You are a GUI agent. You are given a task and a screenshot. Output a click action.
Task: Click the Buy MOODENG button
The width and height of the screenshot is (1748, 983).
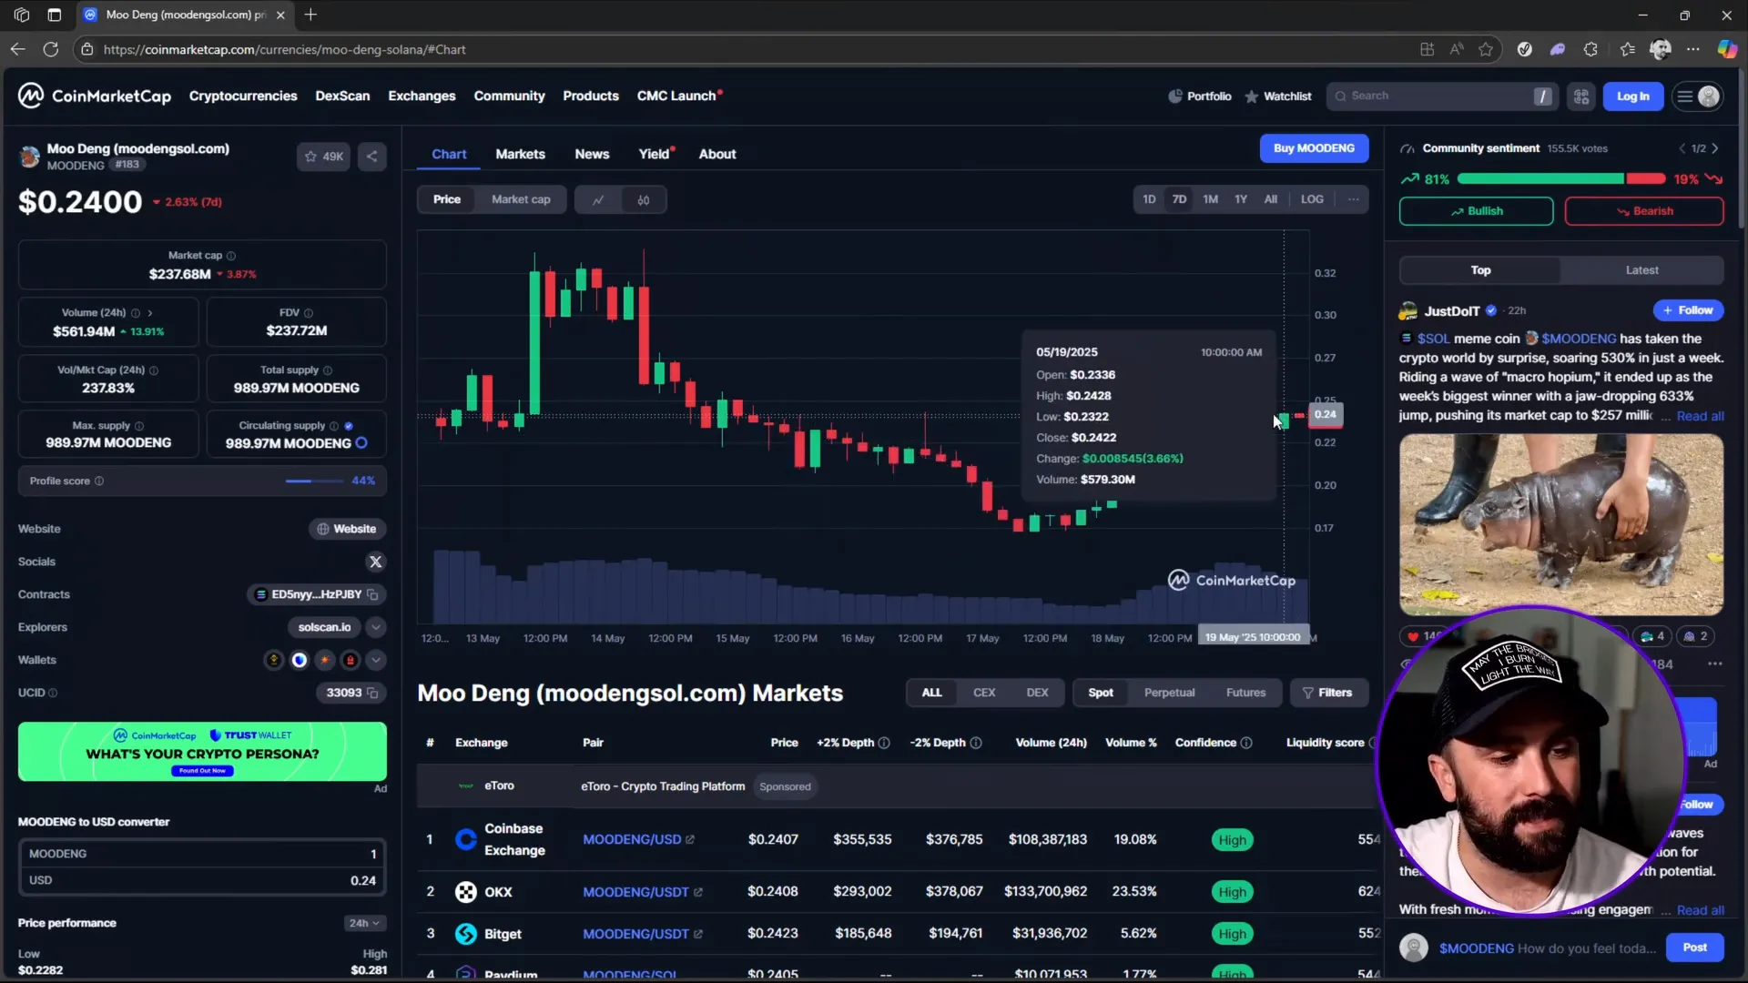tap(1314, 148)
